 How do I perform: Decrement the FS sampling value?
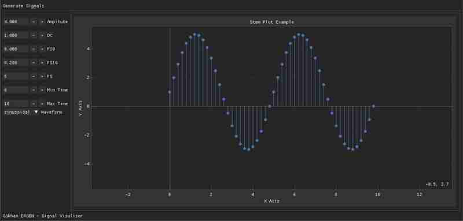(x=34, y=77)
